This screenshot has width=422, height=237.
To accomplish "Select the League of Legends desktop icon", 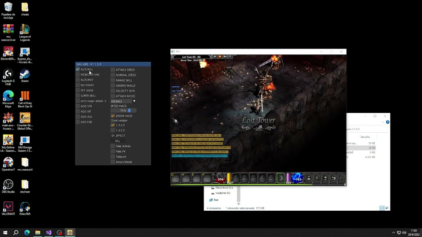I will coord(25,33).
